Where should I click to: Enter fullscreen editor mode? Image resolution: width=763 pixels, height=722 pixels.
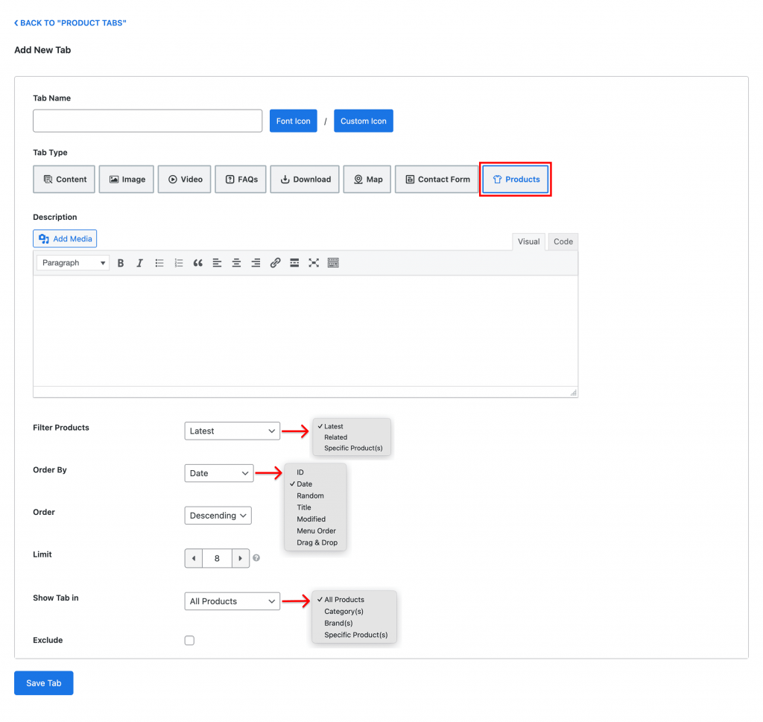(314, 263)
